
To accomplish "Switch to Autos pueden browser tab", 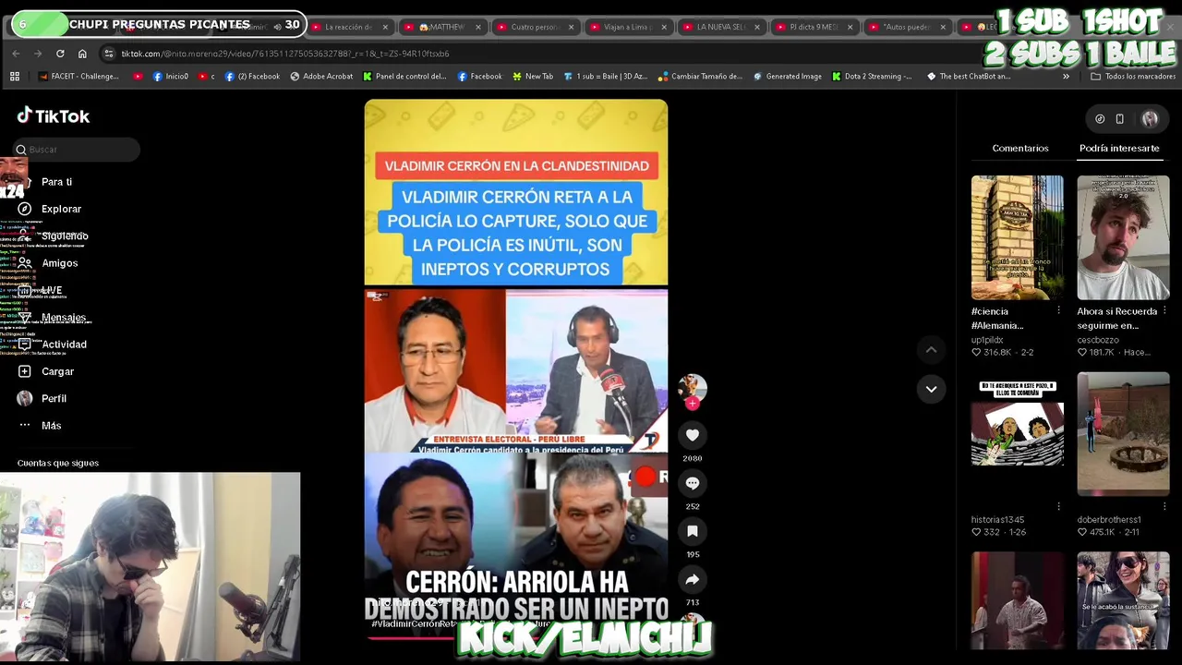I will [x=906, y=27].
